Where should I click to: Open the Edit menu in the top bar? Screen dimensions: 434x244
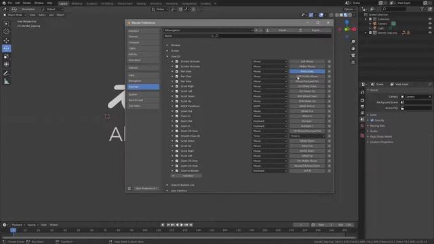18,3
